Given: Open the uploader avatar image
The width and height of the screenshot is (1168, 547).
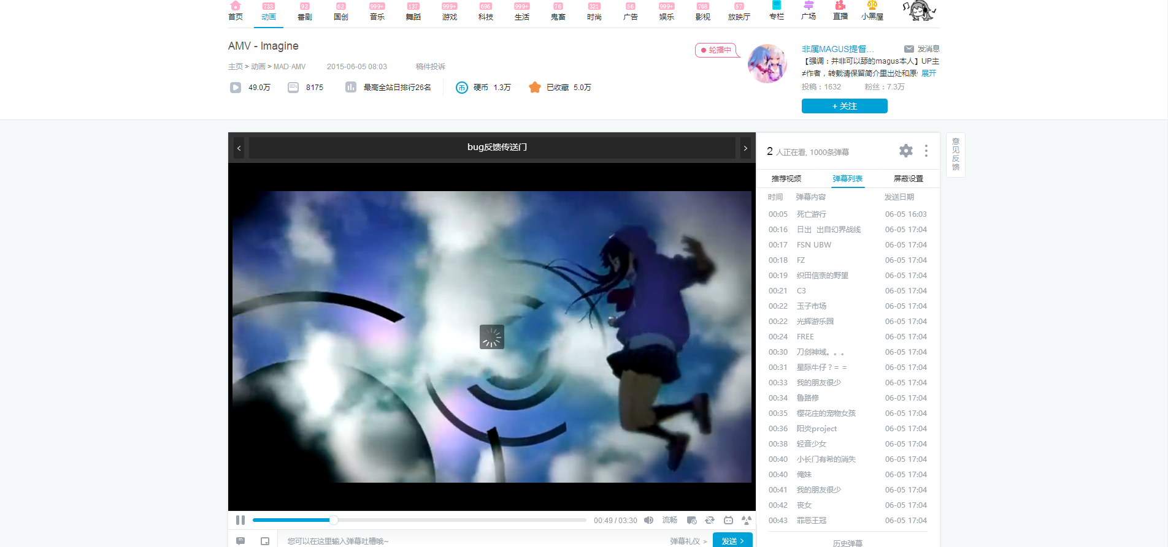Looking at the screenshot, I should click(x=767, y=63).
